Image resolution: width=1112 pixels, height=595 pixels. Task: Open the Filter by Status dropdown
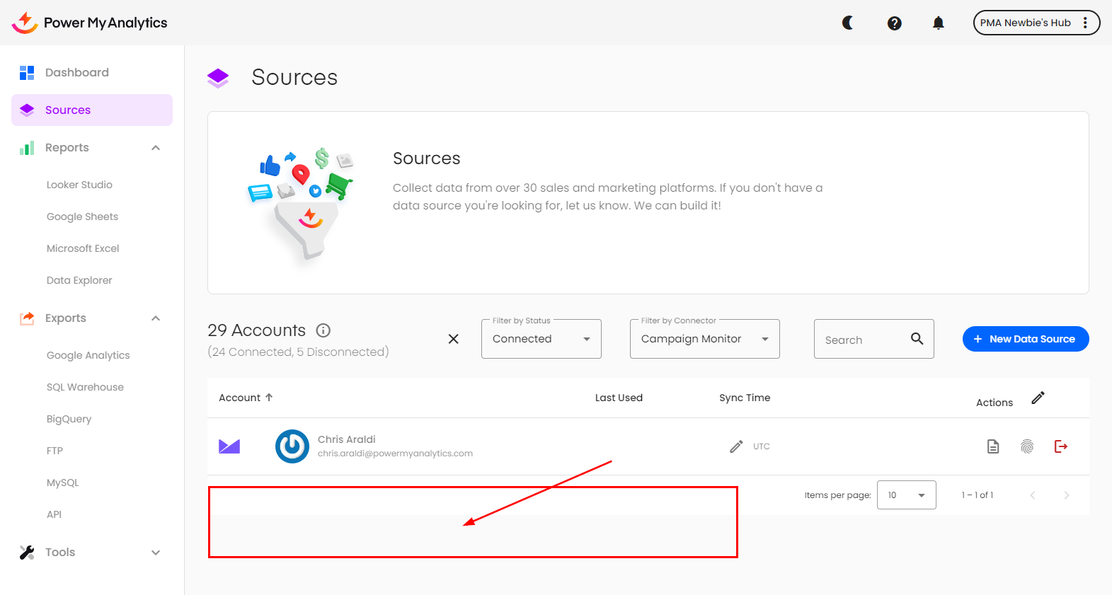pyautogui.click(x=541, y=339)
